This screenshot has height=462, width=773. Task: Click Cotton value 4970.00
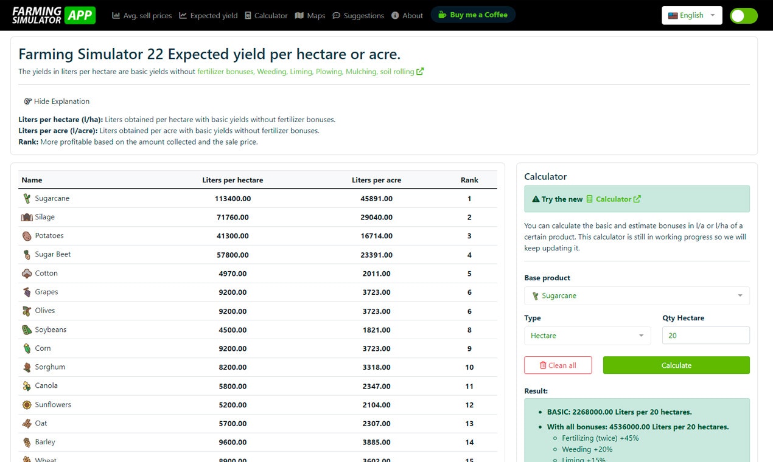point(233,274)
